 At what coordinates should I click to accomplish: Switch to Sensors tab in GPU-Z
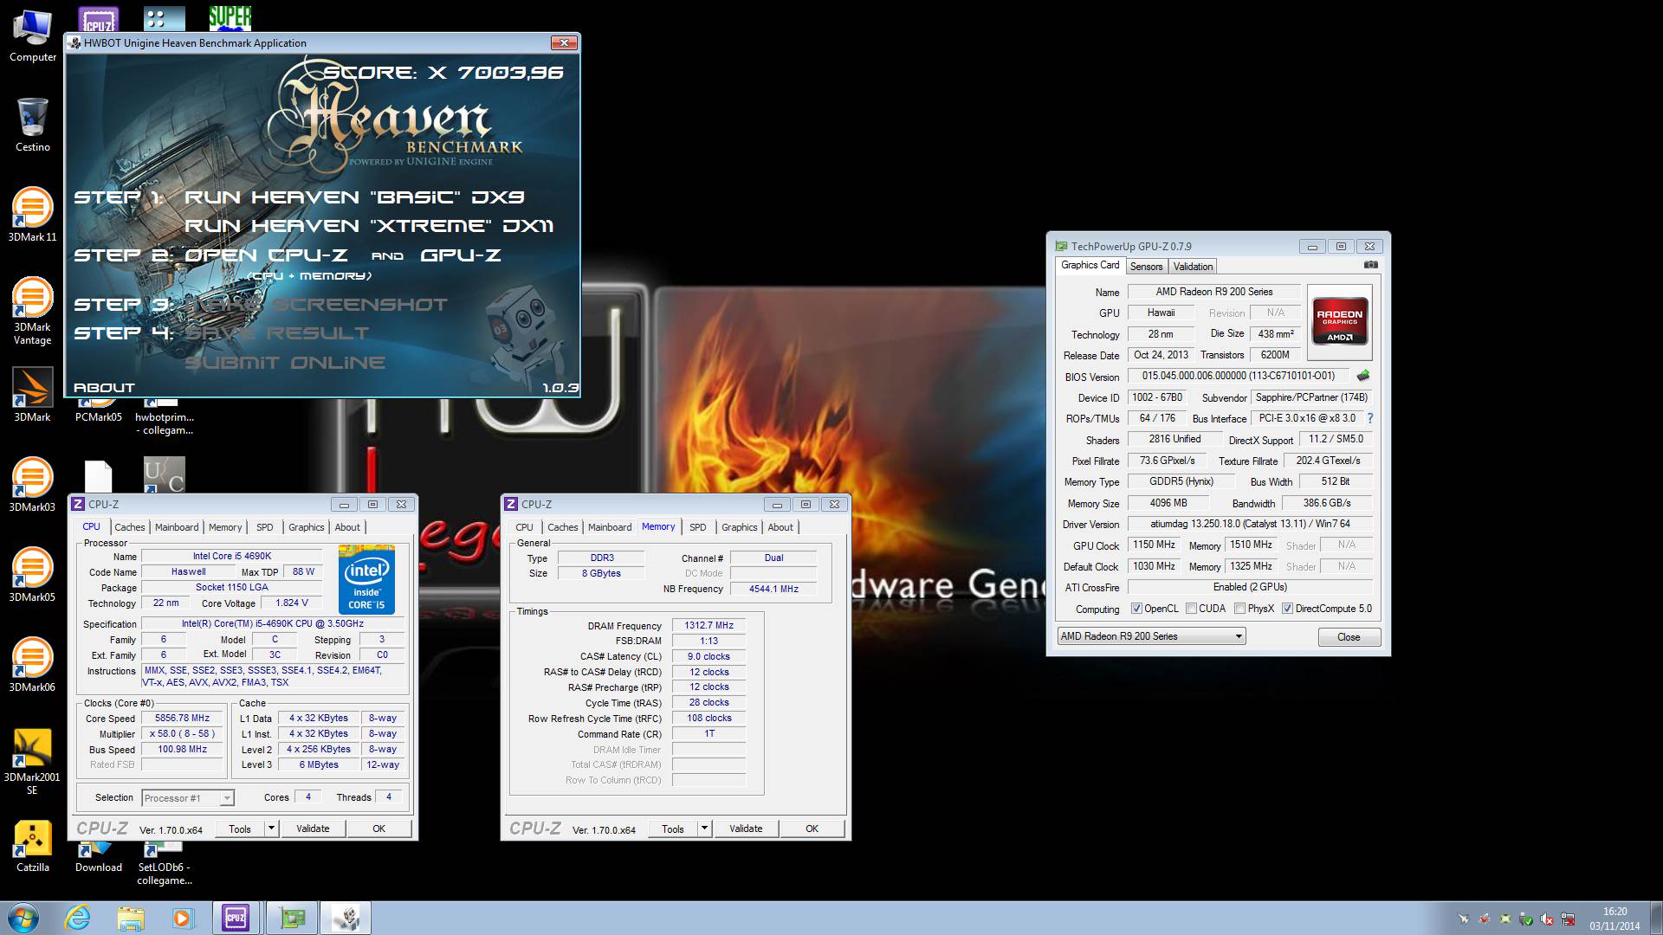(x=1146, y=267)
